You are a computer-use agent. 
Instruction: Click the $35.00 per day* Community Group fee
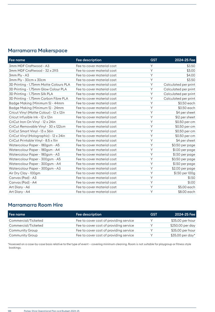click(183, 235)
